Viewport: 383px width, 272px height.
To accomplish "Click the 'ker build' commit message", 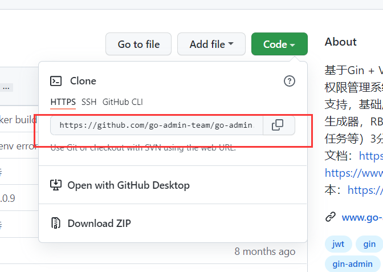I will click(x=19, y=120).
